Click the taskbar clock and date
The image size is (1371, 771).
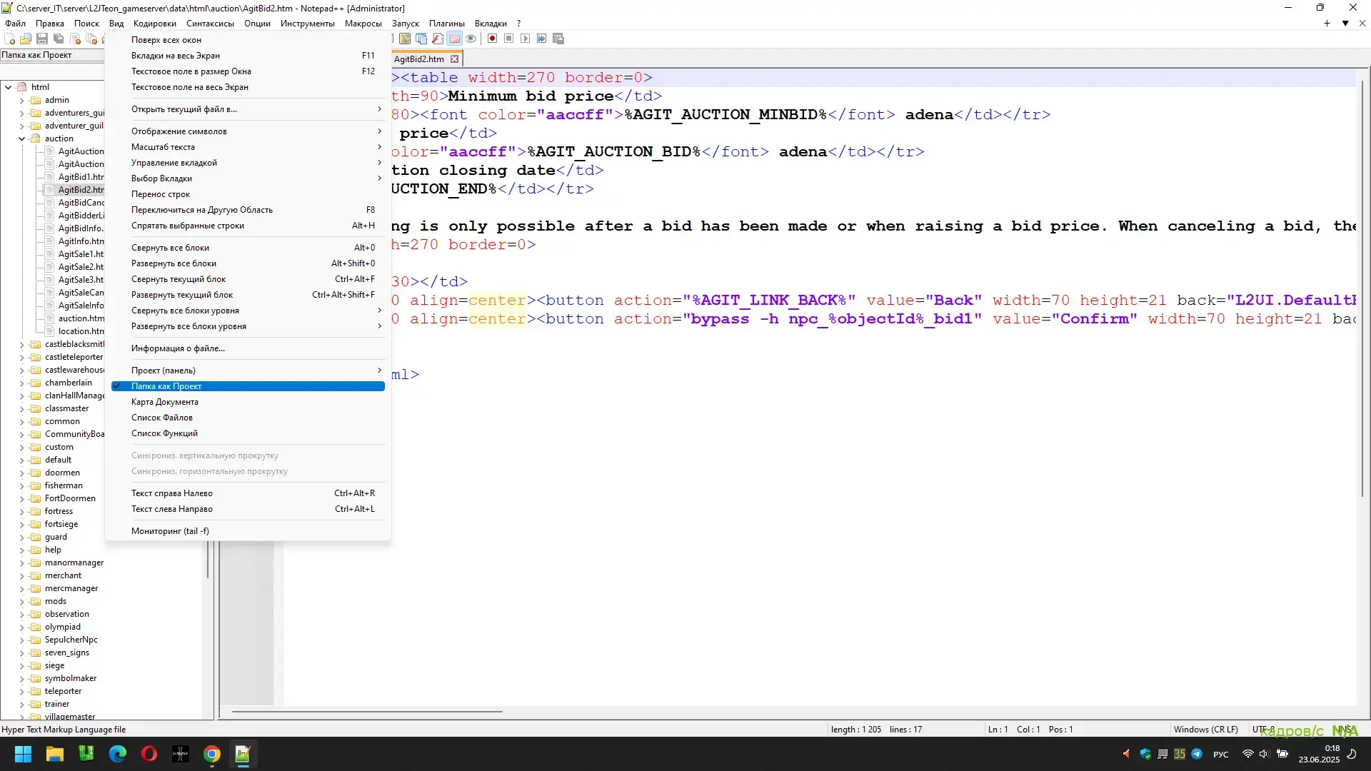pyautogui.click(x=1319, y=754)
